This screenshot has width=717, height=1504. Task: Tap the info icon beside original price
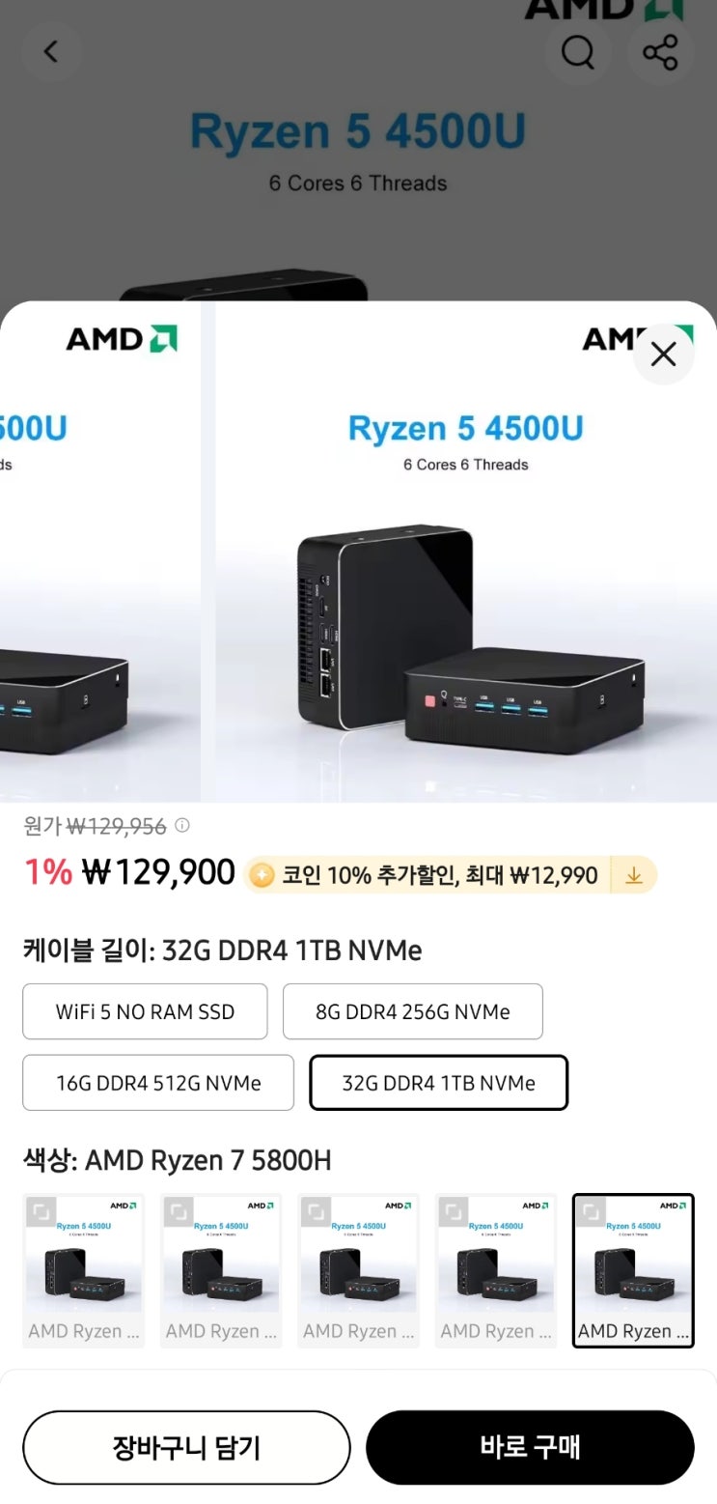pyautogui.click(x=182, y=826)
